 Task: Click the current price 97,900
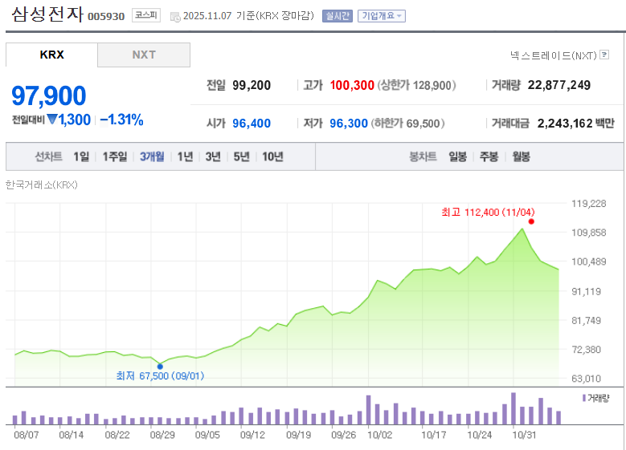pos(49,95)
